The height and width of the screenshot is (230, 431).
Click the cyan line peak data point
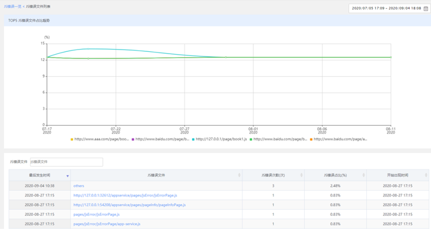click(88, 49)
